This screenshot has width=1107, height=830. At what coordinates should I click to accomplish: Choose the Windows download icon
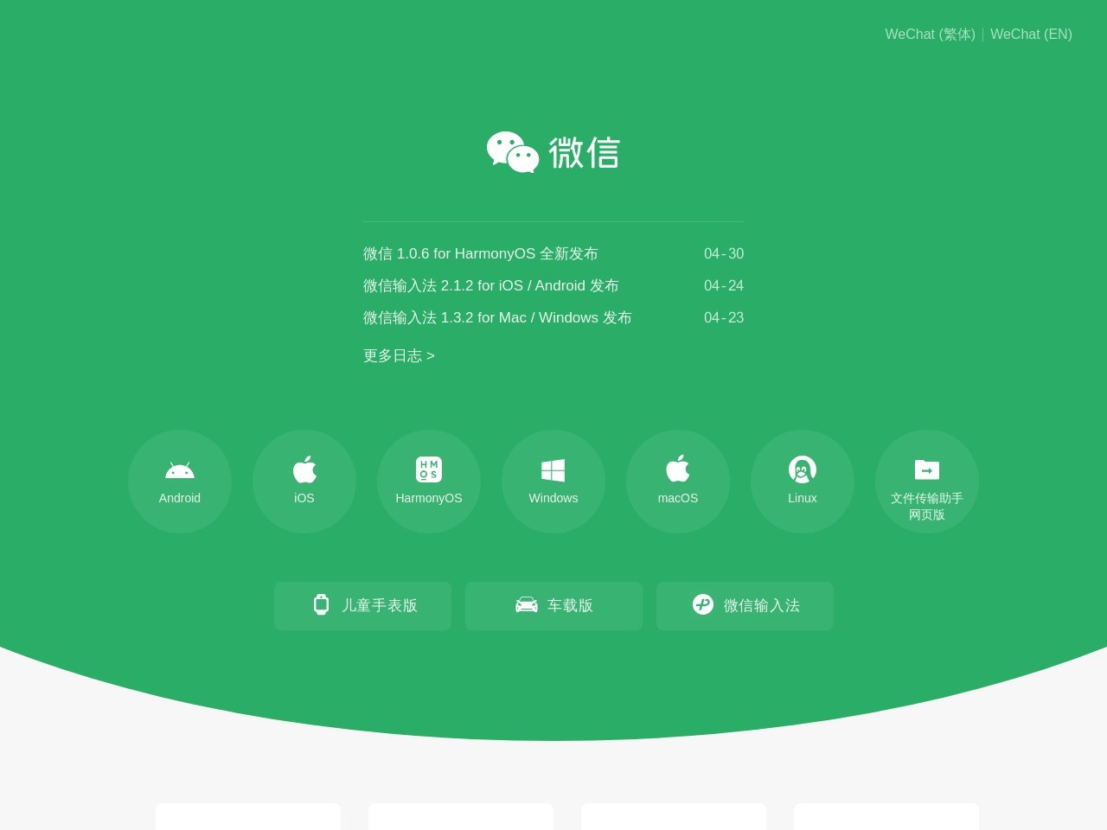[553, 470]
